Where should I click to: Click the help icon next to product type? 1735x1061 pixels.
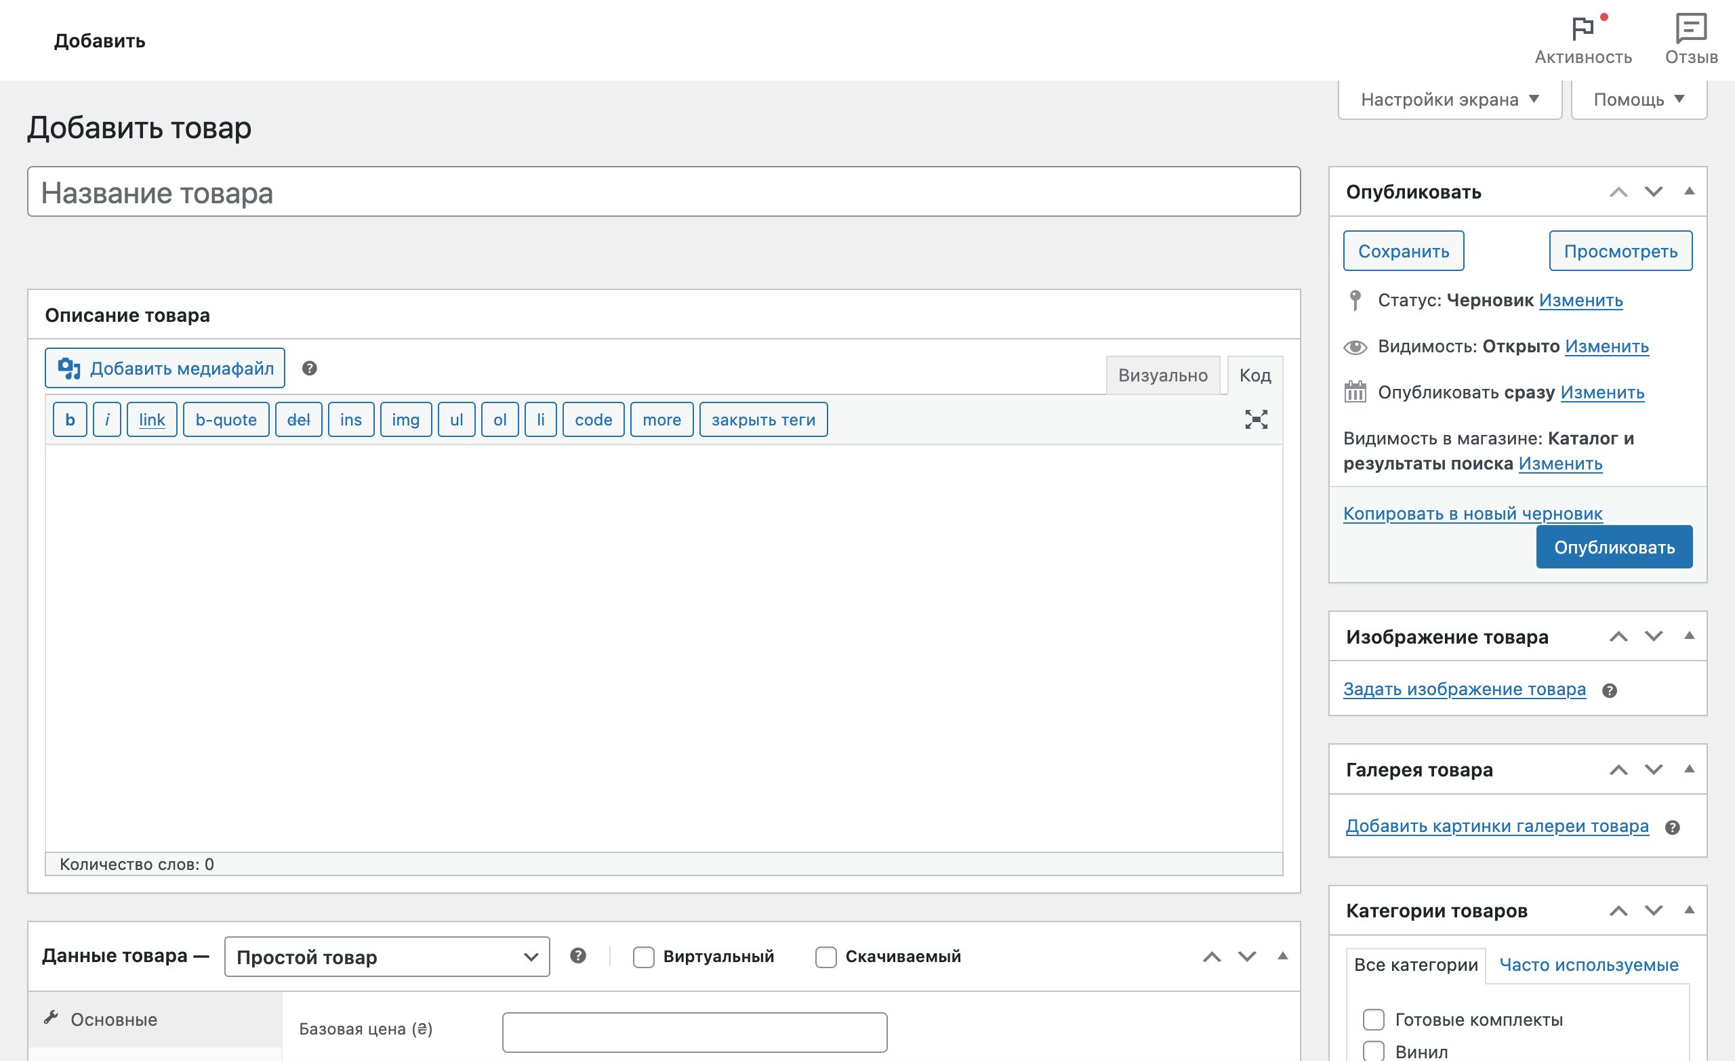coord(578,956)
